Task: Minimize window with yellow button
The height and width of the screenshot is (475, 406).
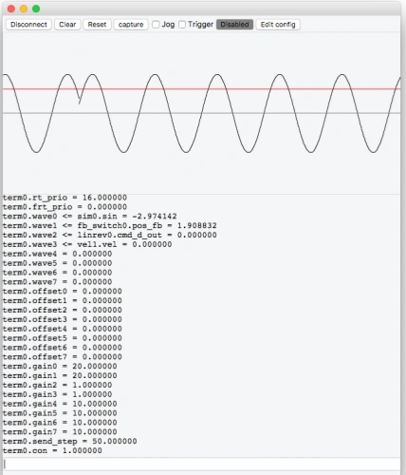Action: (x=24, y=9)
